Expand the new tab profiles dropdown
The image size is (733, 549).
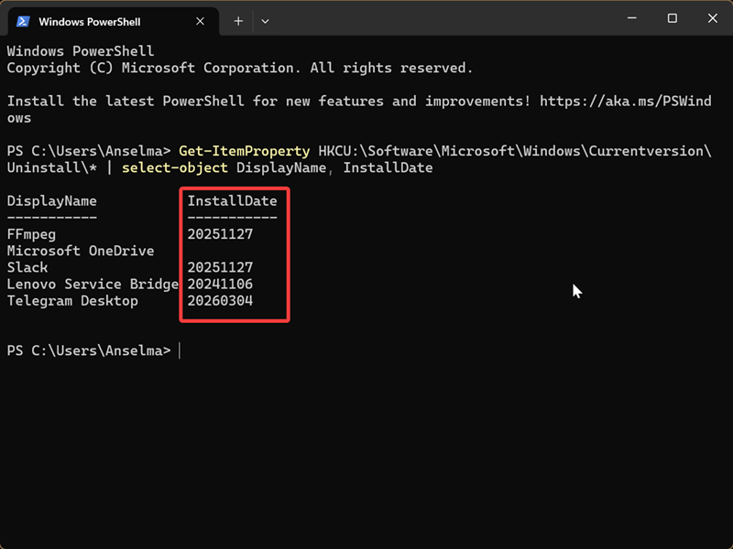[x=265, y=20]
